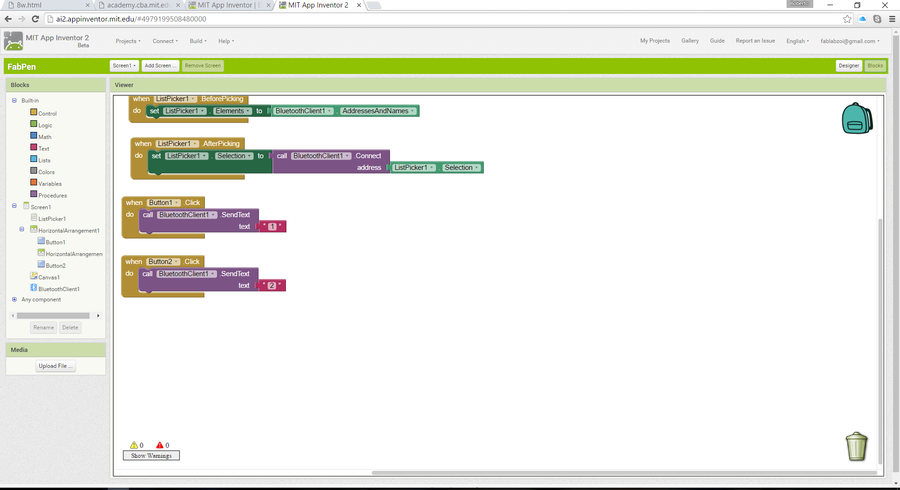Click the Canvas1 component icon
Image resolution: width=900 pixels, height=490 pixels.
tap(34, 276)
